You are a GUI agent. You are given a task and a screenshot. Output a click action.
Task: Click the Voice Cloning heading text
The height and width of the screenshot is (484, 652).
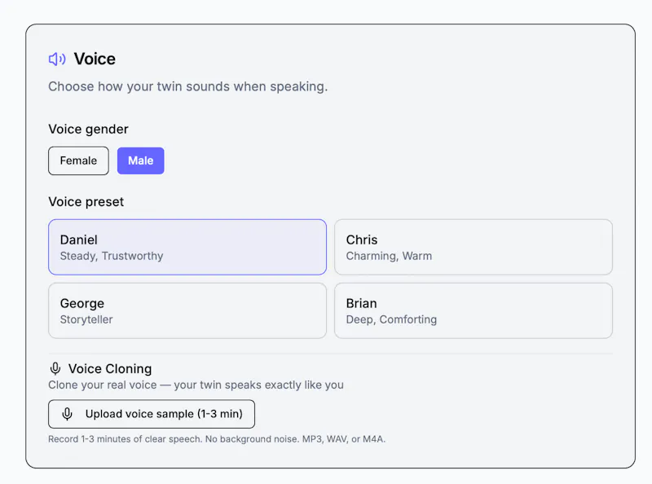coord(110,369)
